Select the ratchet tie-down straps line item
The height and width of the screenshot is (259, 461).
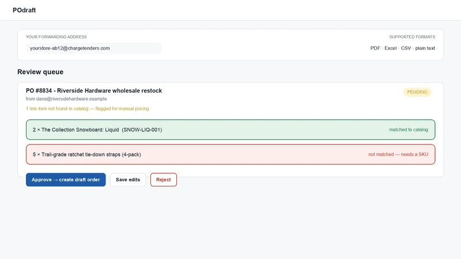point(231,154)
